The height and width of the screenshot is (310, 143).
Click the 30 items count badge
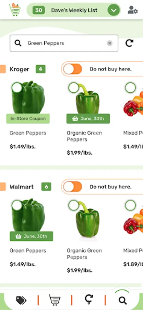(38, 10)
